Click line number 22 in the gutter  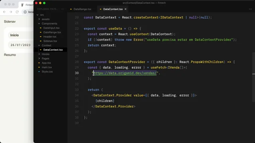click(x=77, y=29)
